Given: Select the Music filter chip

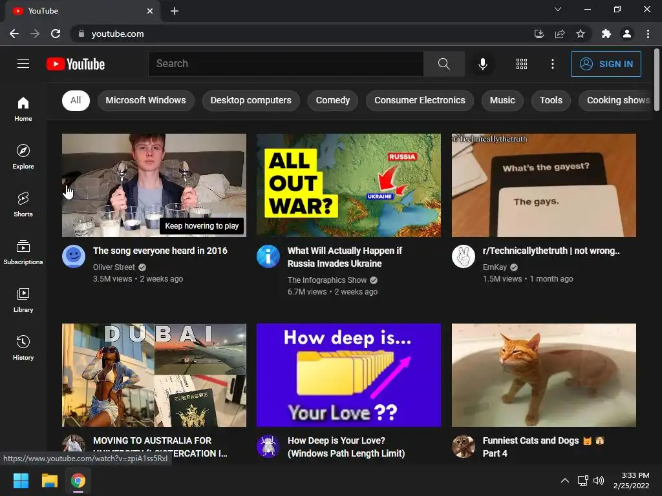Looking at the screenshot, I should tap(502, 100).
